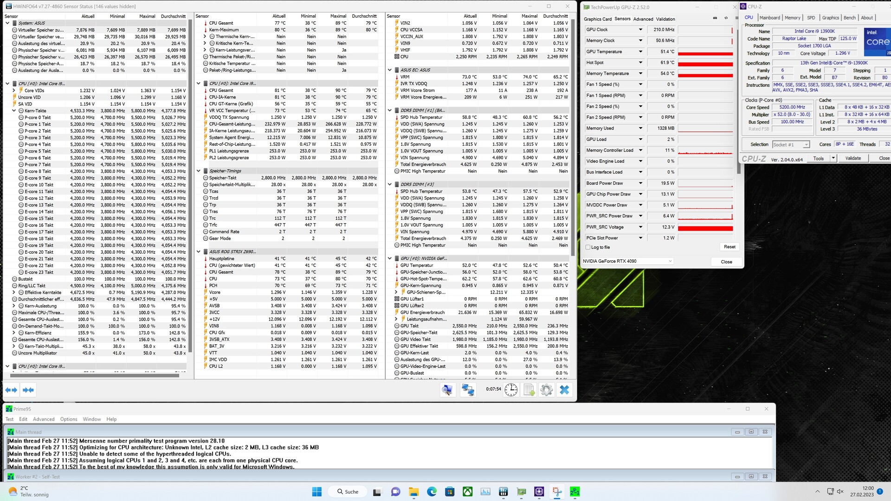Viewport: 891px width, 501px height.
Task: Click the GPU-Z refresh icon
Action: coord(726,18)
